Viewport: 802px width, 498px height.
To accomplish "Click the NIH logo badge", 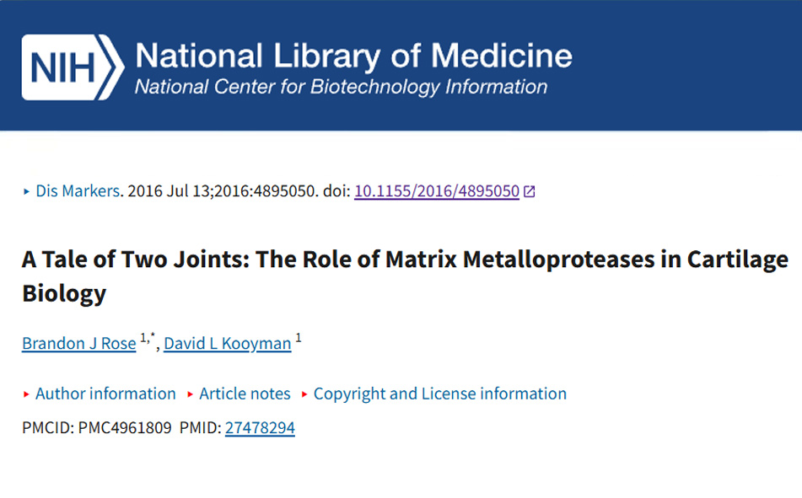I will tap(73, 67).
